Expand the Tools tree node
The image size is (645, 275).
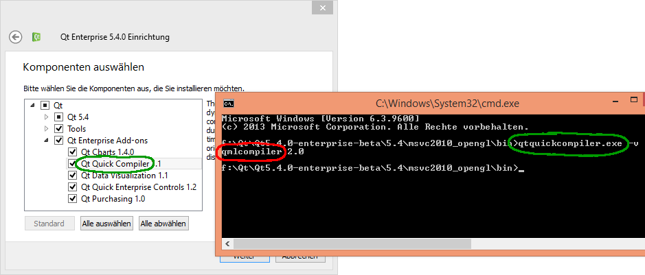(x=46, y=129)
